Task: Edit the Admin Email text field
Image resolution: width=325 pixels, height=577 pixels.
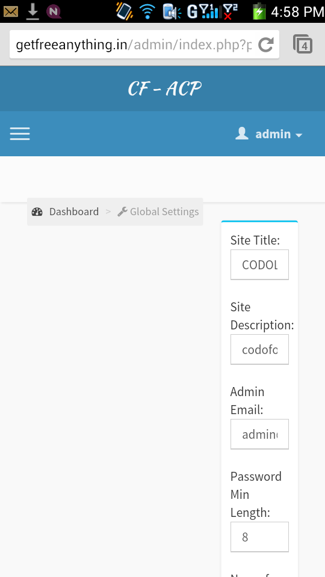Action: (x=260, y=434)
